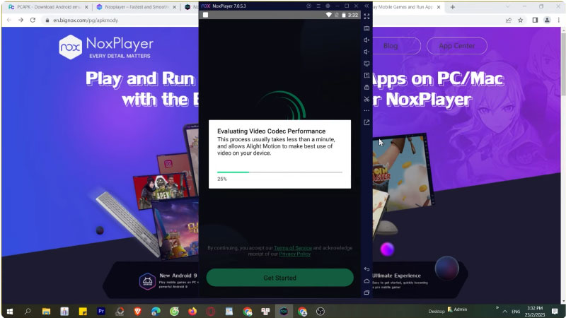Open NoxPlayer keyboard mapping tool
This screenshot has width=566, height=318.
point(366,28)
